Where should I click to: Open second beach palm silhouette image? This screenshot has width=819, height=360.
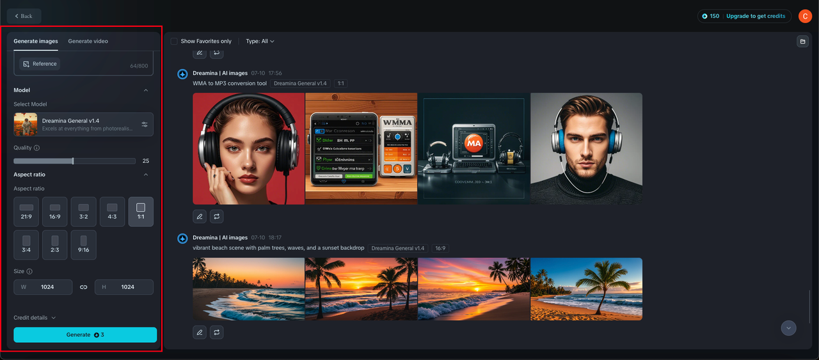(362, 289)
